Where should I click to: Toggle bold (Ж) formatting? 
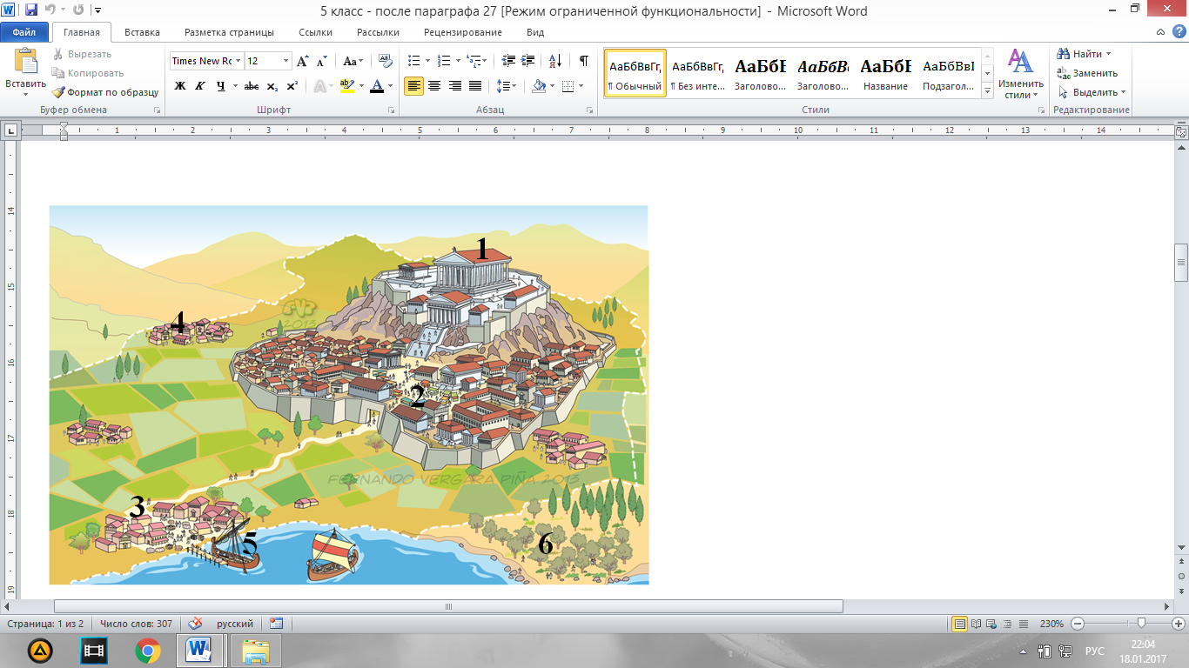[x=180, y=86]
